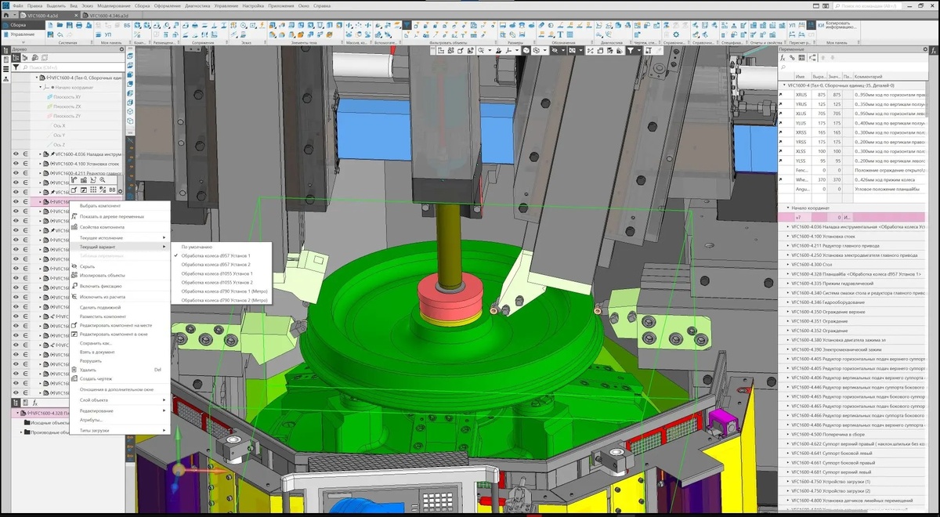Select По умолчанию variant in submenu

[197, 247]
